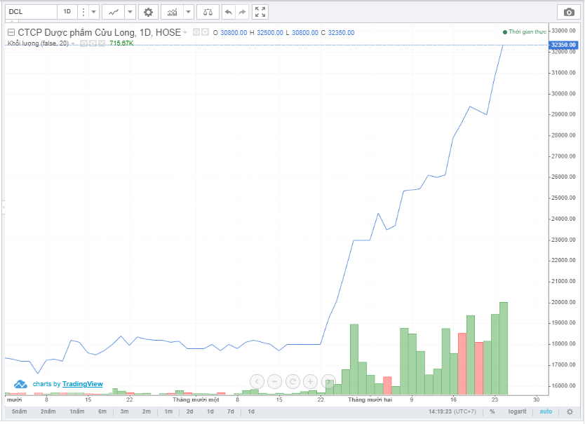Screen dimensions: 585x424
Task: Toggle Khối lượng indicator visibility eye
Action: coord(84,43)
